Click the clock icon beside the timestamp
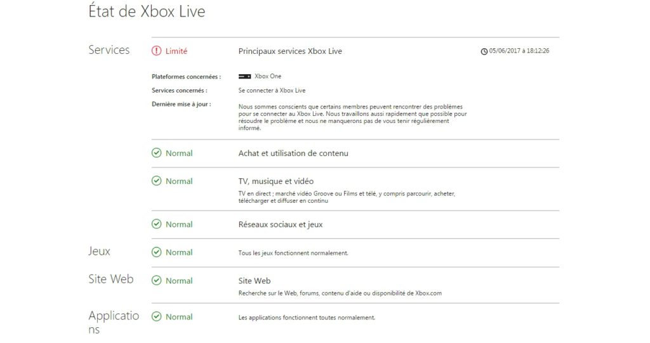The height and width of the screenshot is (343, 650). pyautogui.click(x=484, y=51)
